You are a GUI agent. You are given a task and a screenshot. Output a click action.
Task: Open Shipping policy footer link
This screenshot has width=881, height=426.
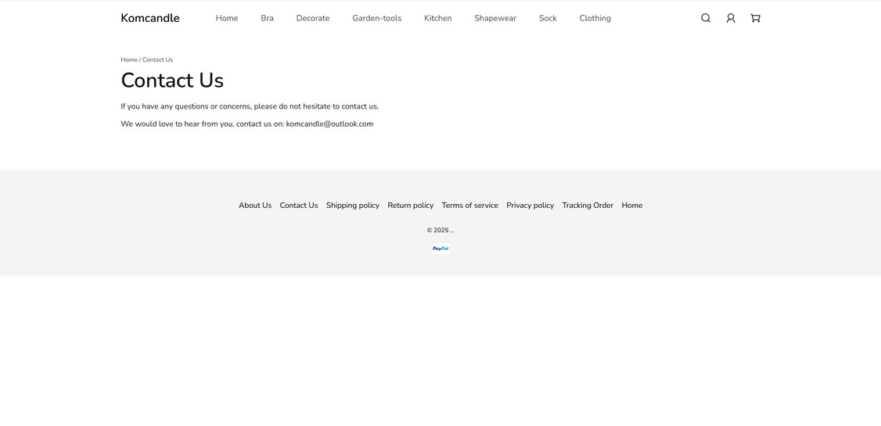point(353,206)
